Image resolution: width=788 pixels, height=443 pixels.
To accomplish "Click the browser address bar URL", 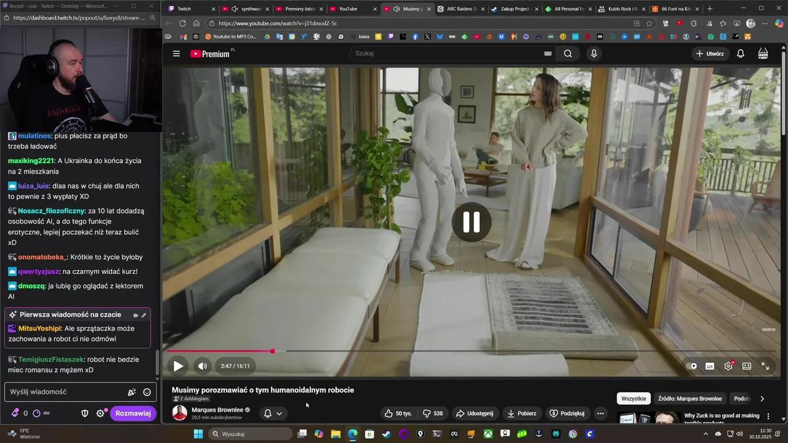I will 278,23.
